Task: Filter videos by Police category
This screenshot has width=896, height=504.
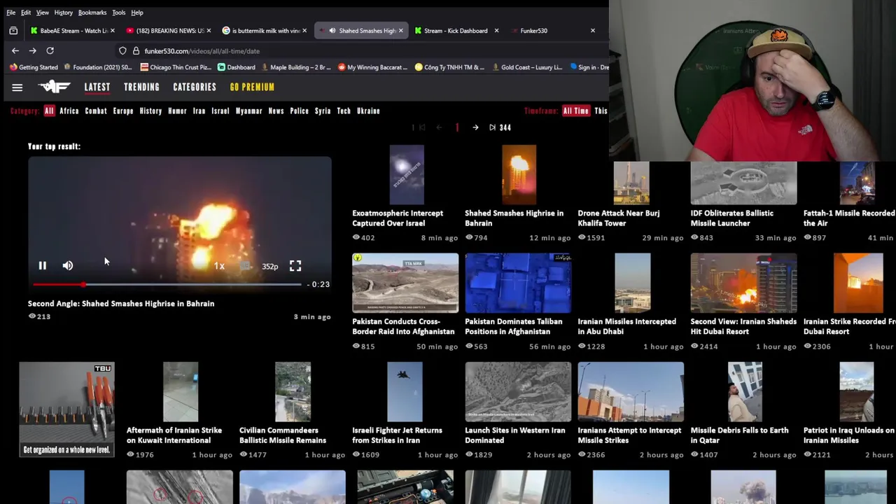Action: (300, 111)
